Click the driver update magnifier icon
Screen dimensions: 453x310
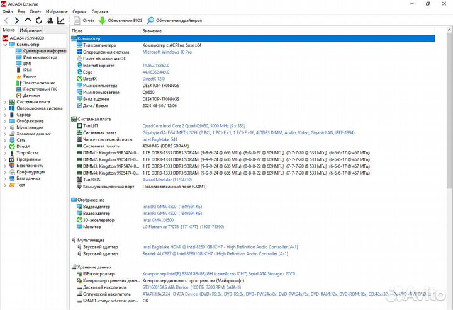[151, 20]
